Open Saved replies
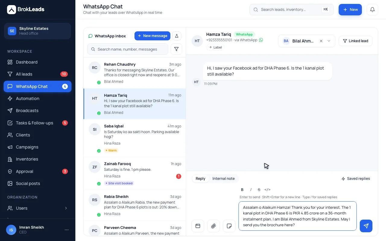Viewport: 386px width, 241px height. pos(356,179)
